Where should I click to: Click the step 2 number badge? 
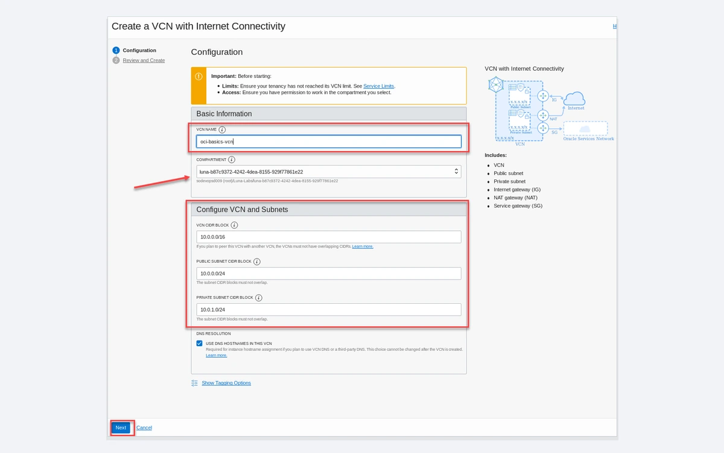[x=116, y=60]
